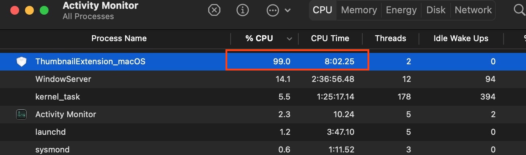
Task: Click the ellipsis more options icon
Action: point(273,10)
